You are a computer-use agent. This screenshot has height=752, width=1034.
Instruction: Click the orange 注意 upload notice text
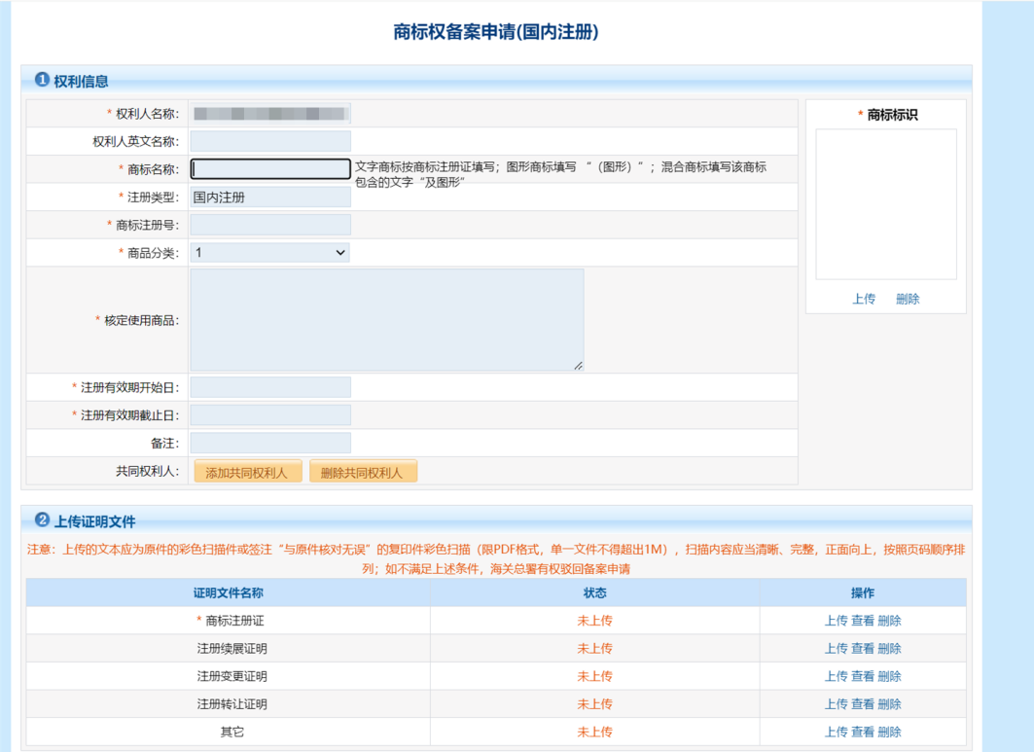[496, 558]
